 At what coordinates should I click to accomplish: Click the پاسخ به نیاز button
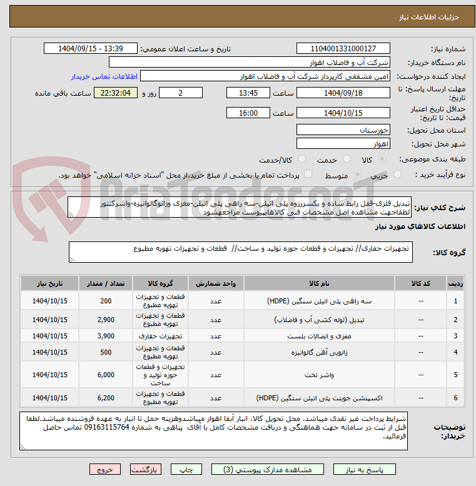click(x=365, y=470)
